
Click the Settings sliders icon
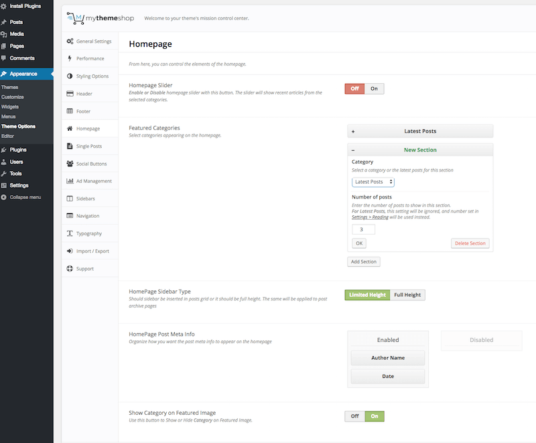(3, 186)
